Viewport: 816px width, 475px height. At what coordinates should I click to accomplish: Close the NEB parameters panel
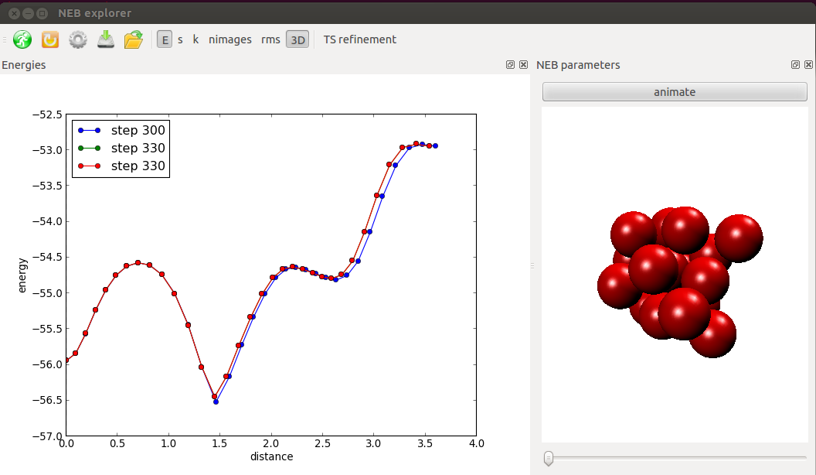(807, 65)
